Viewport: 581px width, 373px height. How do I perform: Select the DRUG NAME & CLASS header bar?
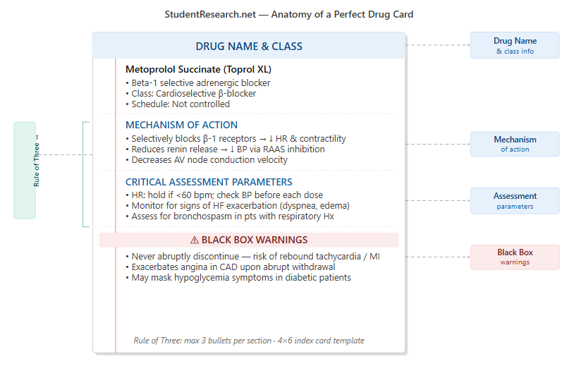(x=249, y=47)
